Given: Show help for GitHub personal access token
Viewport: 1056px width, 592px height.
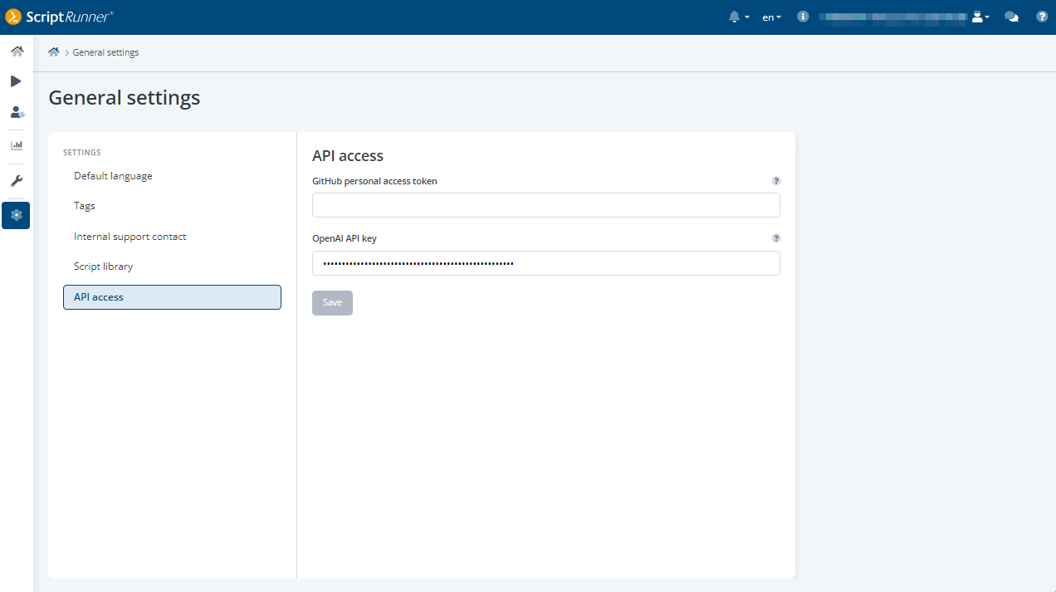Looking at the screenshot, I should pos(776,181).
